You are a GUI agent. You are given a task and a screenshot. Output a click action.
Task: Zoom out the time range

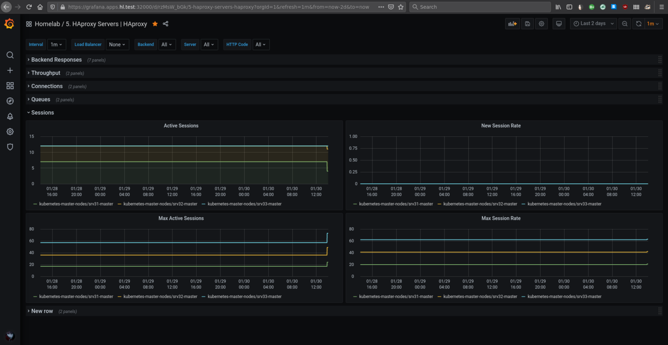pyautogui.click(x=625, y=23)
